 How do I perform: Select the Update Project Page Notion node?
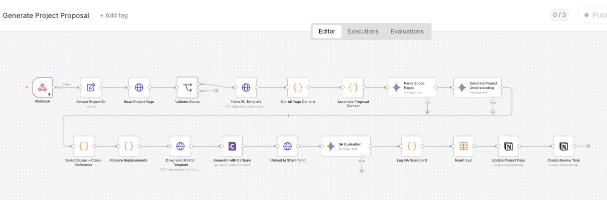click(509, 146)
